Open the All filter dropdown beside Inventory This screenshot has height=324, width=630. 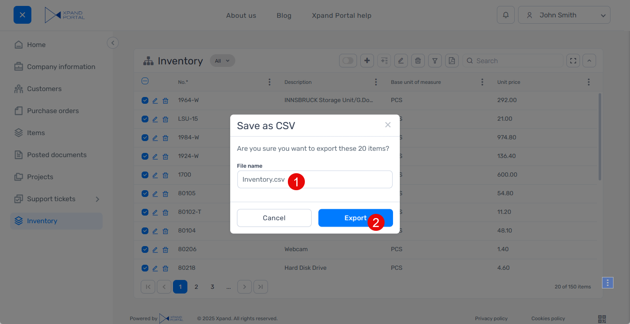pos(222,61)
